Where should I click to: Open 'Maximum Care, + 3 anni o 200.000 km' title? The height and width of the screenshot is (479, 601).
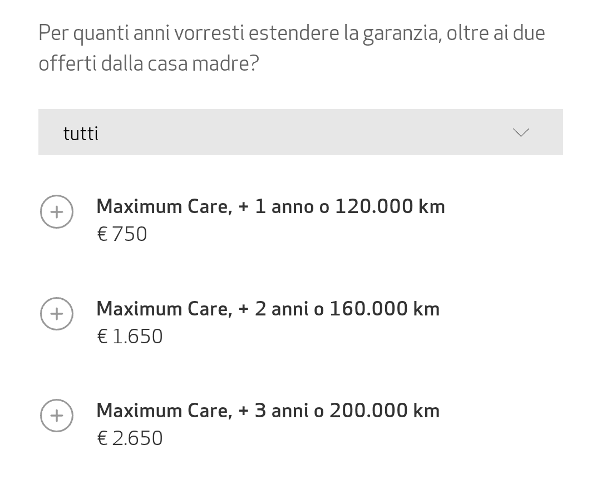(268, 411)
